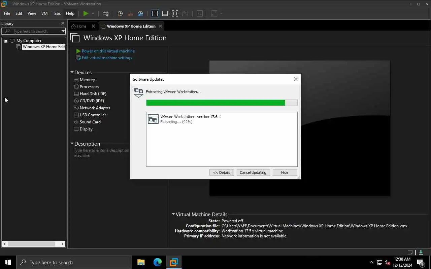The height and width of the screenshot is (269, 431).
Task: Open the View menu
Action: (32, 13)
